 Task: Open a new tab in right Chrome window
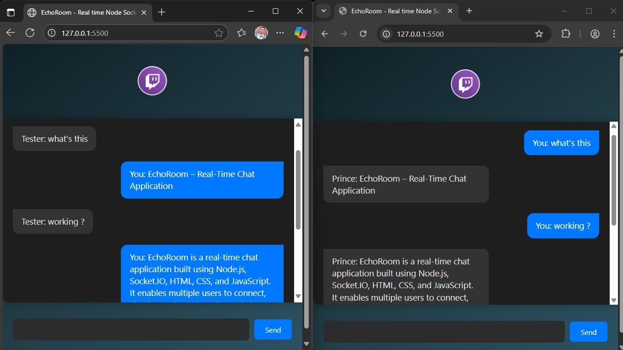coord(469,11)
